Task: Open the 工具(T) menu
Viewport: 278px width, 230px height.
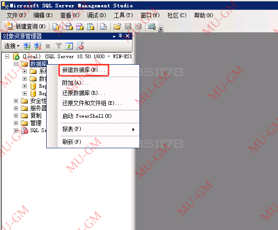Action: click(x=123, y=15)
